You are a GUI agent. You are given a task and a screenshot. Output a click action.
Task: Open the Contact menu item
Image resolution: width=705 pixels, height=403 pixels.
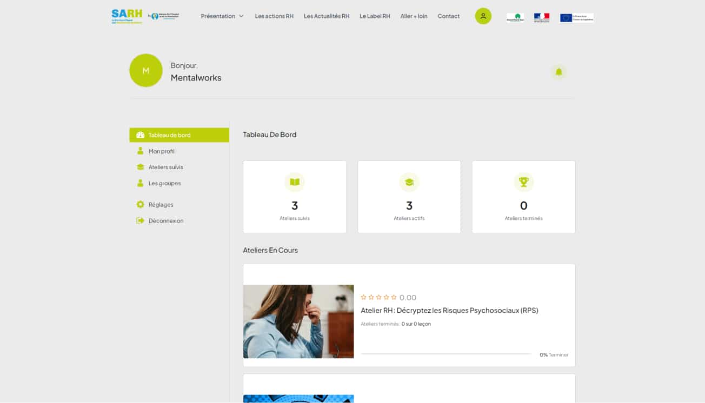pyautogui.click(x=449, y=16)
